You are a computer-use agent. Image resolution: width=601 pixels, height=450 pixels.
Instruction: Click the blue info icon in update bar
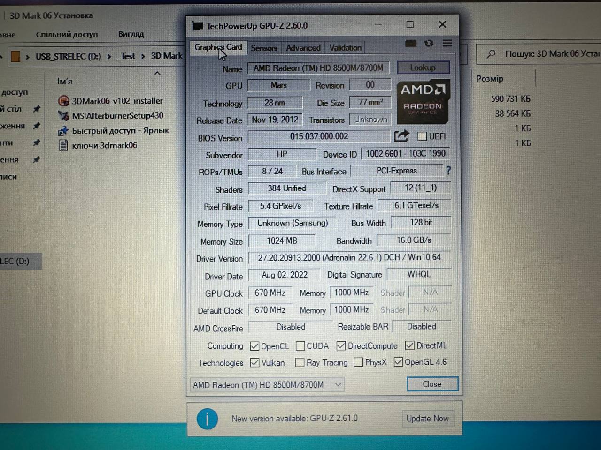coord(207,418)
